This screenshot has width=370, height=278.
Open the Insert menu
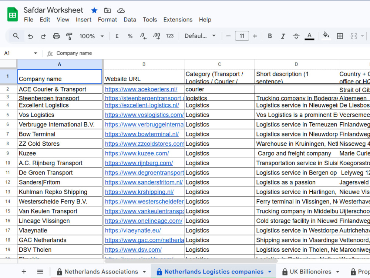[84, 20]
